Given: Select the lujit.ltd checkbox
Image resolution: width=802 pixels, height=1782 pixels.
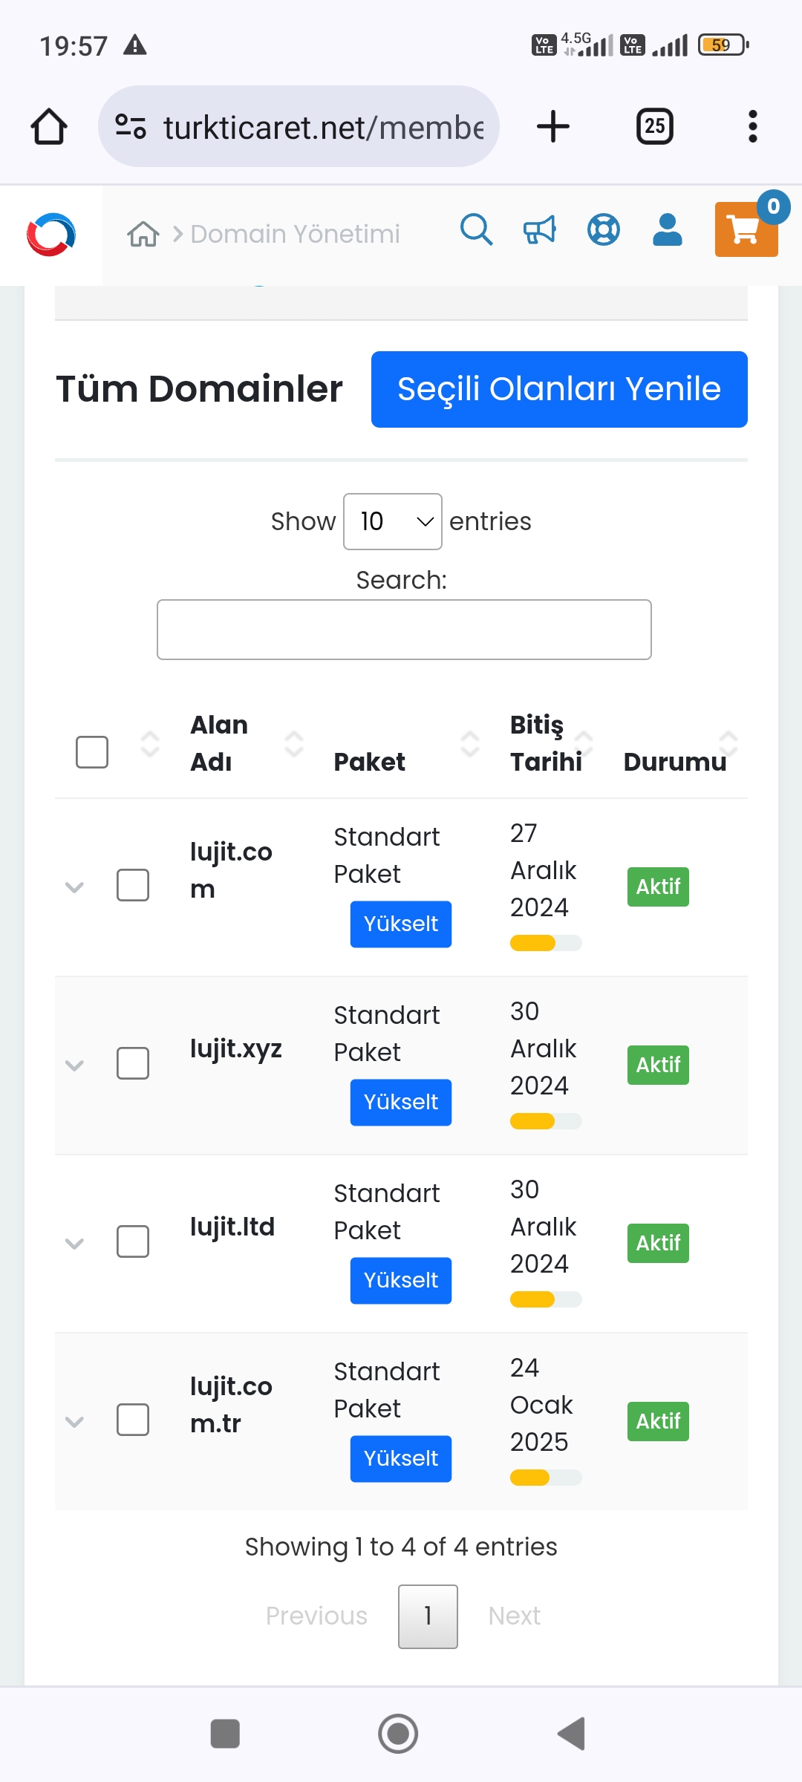Looking at the screenshot, I should tap(133, 1241).
